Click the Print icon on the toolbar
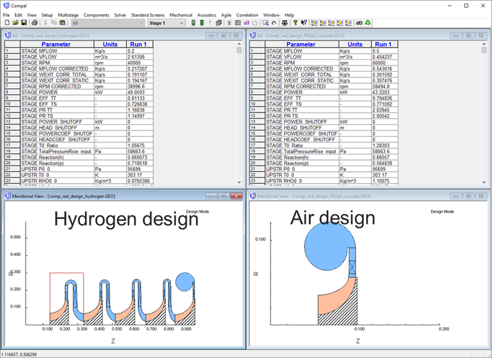Image resolution: width=492 pixels, height=358 pixels. [36, 23]
